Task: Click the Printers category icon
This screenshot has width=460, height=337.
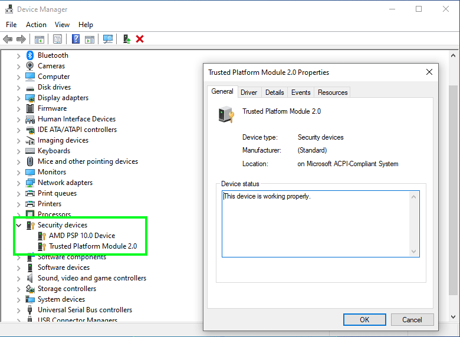Action: click(30, 204)
